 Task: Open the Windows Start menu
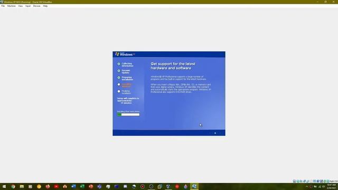[x=4, y=186]
